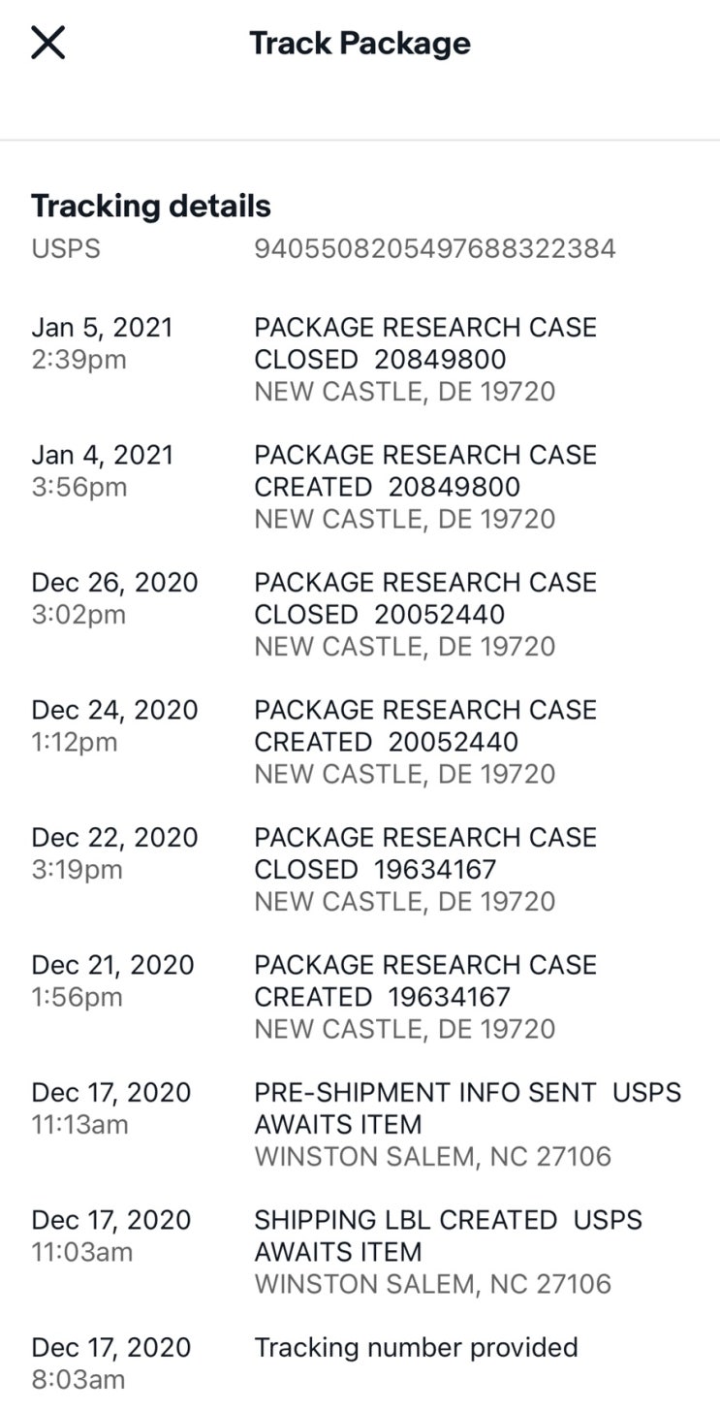Tap the Dec 26, 2020 date entry
This screenshot has height=1411, width=720.
[x=114, y=583]
